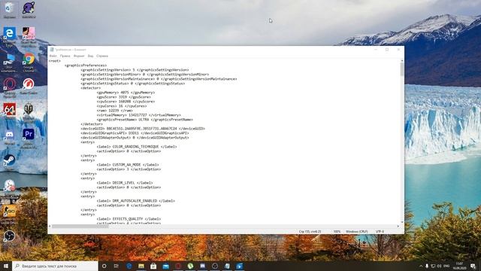Open Task View on the taskbar

coord(116,266)
